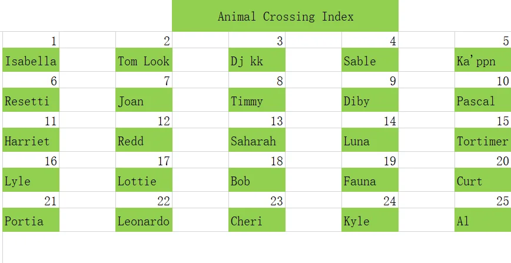
Task: Select the Tom Look cell
Action: pos(144,60)
